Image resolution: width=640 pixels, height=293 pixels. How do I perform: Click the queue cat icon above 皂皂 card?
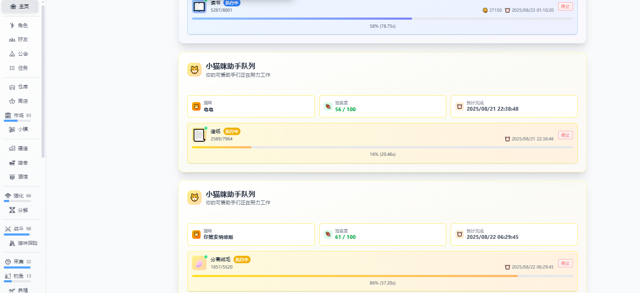[x=194, y=70]
